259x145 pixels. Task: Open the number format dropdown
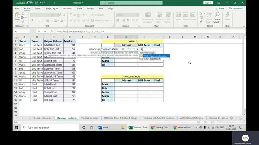(138, 15)
